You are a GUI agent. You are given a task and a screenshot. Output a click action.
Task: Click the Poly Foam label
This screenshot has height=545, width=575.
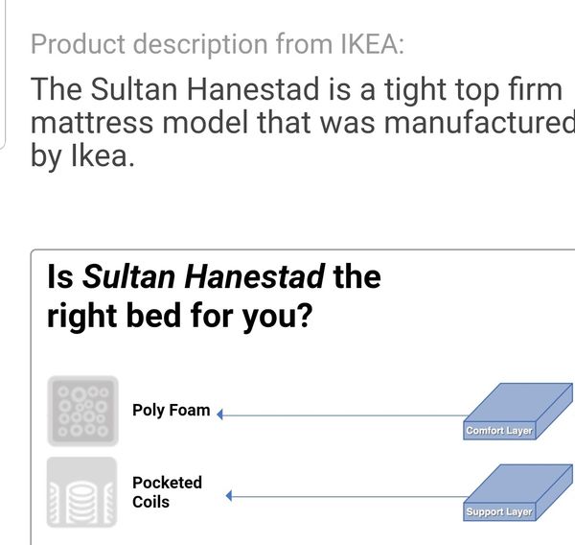coord(172,411)
